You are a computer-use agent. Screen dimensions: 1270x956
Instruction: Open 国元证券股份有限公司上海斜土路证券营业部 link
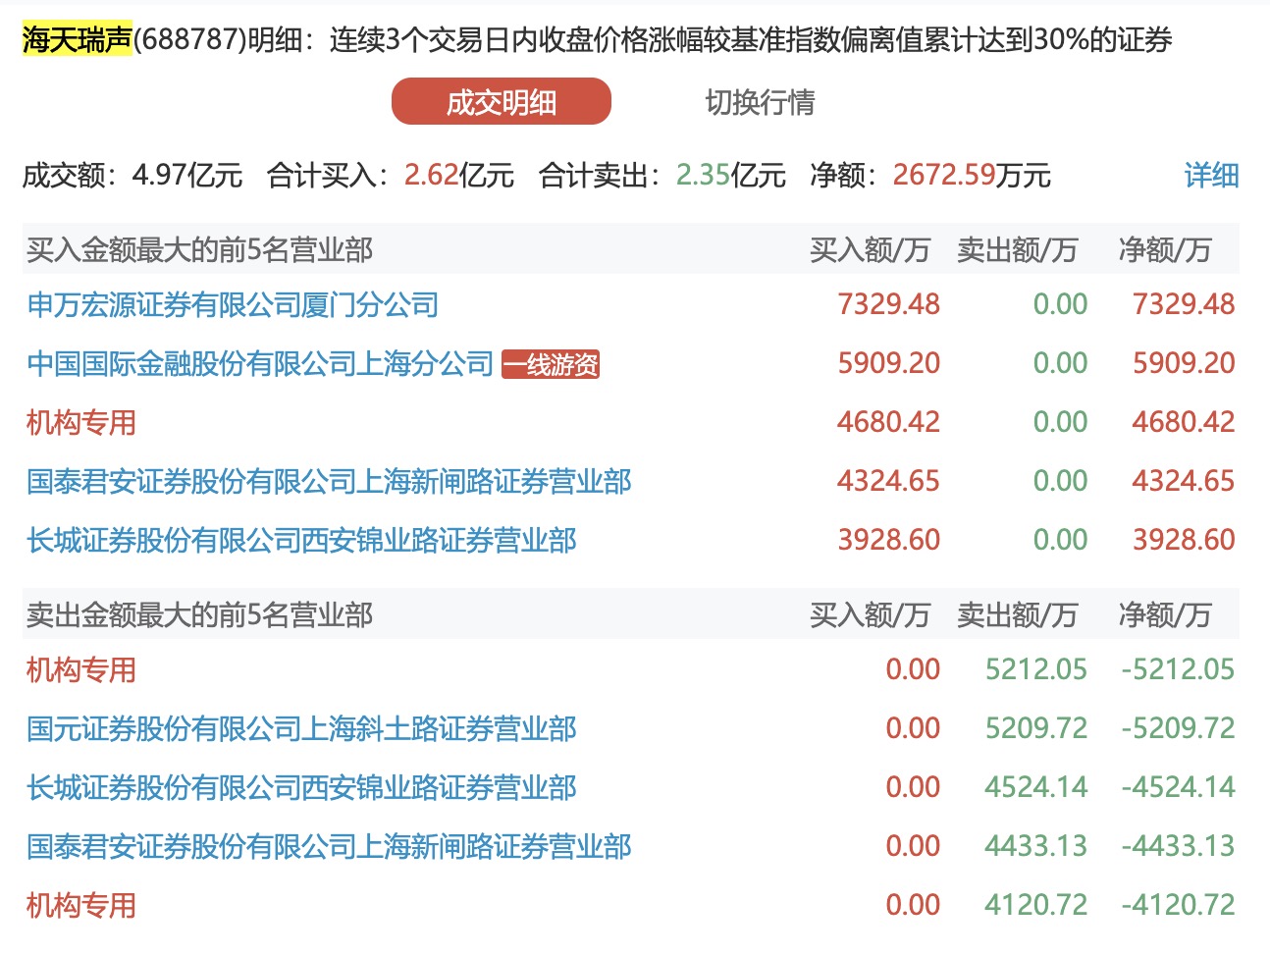(301, 729)
